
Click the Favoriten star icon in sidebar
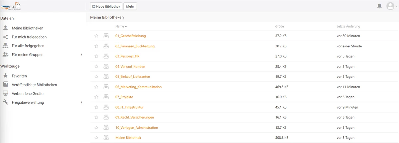coord(5,76)
